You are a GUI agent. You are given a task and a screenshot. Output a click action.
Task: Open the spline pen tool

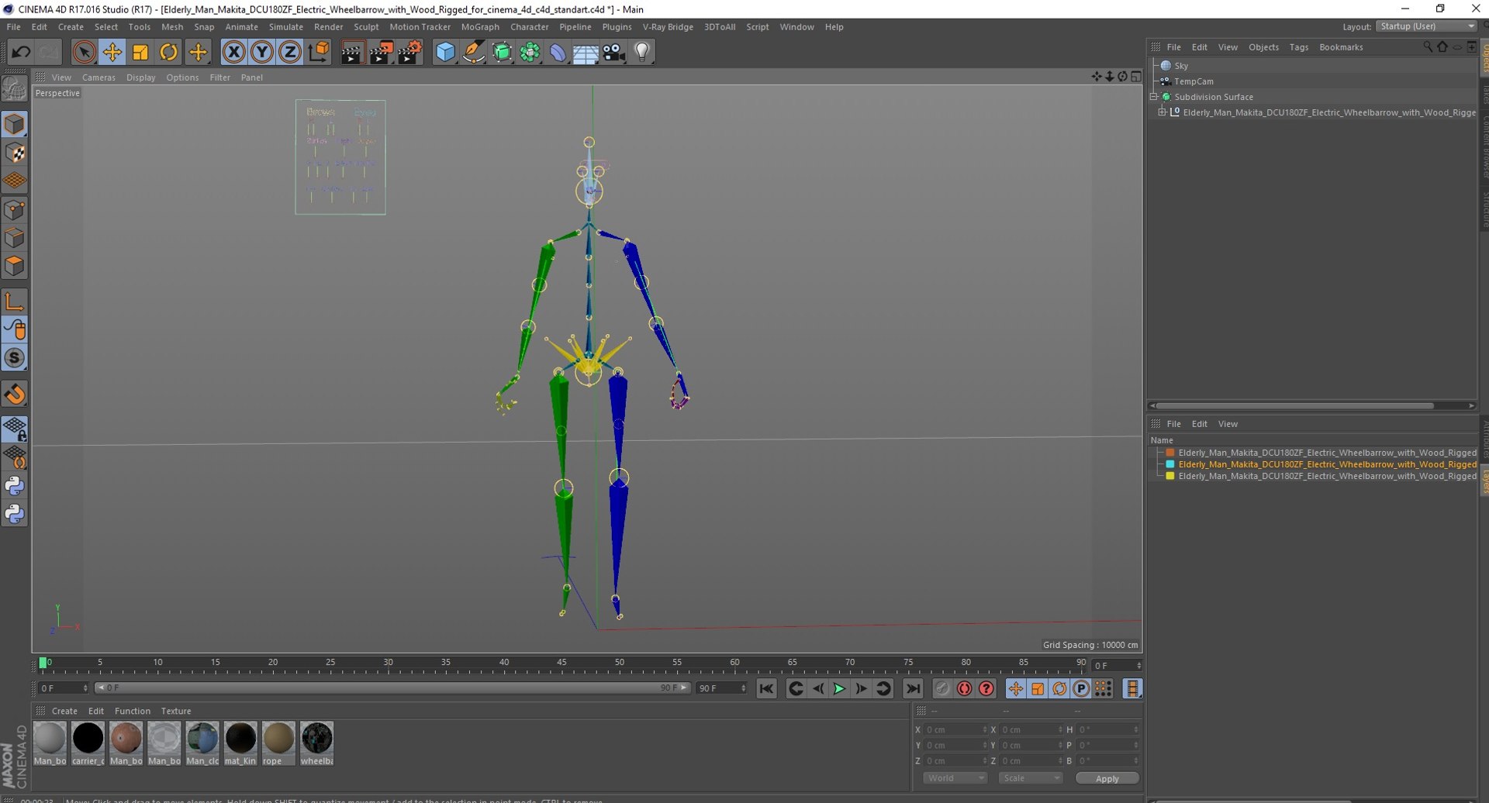(x=473, y=53)
